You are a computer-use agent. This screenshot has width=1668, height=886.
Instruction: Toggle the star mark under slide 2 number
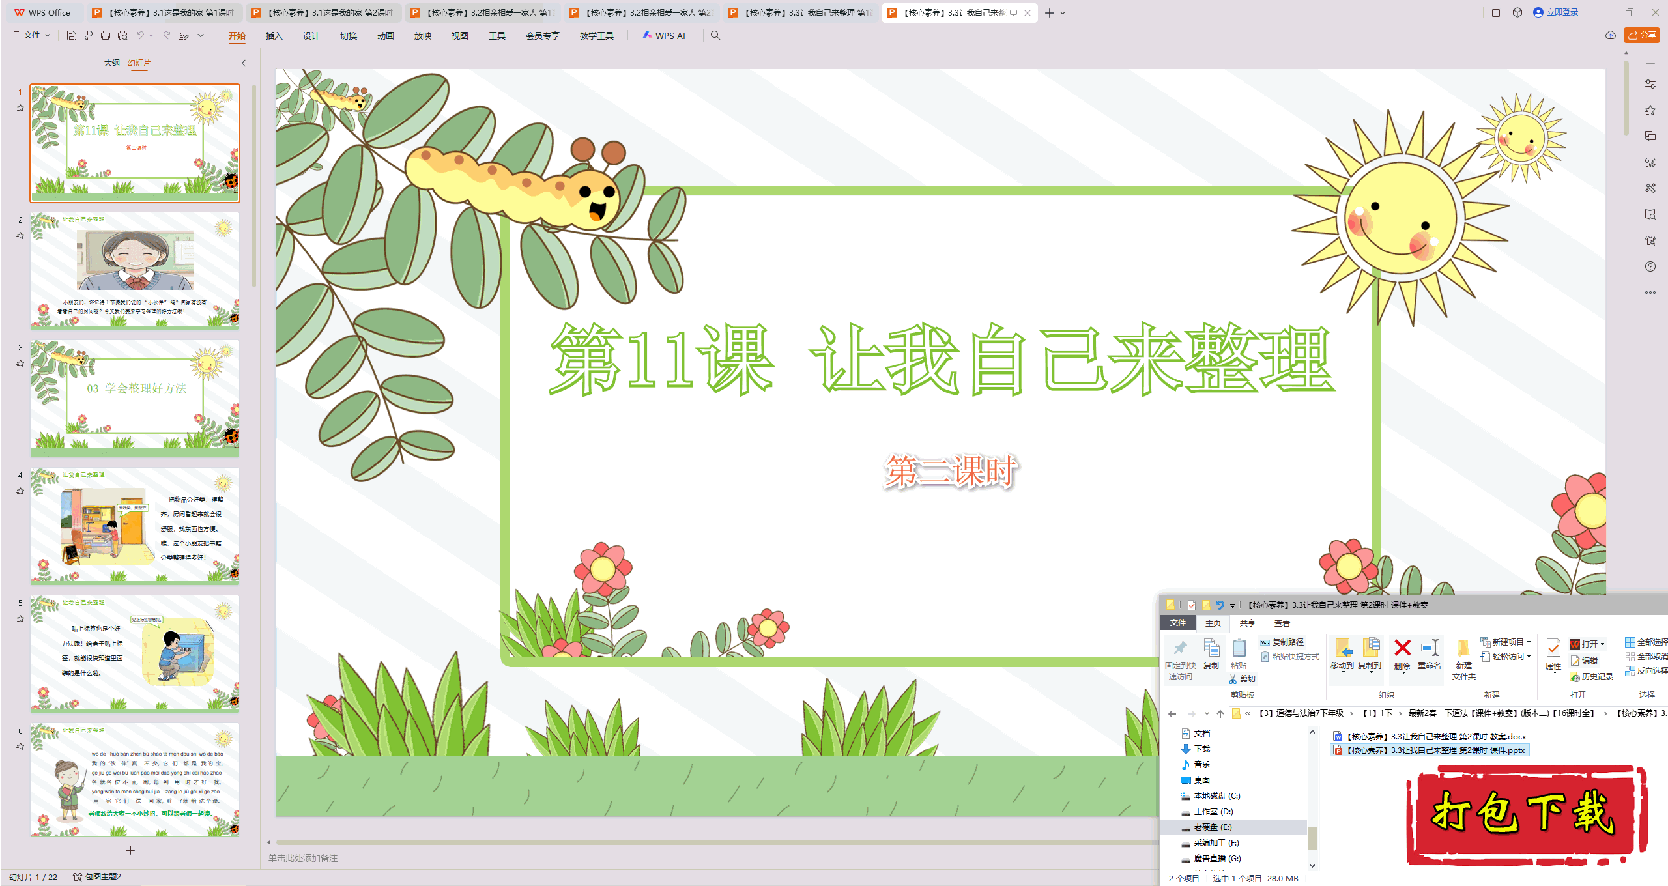click(20, 236)
